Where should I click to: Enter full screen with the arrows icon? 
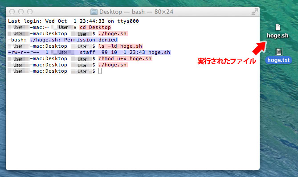coord(254,12)
